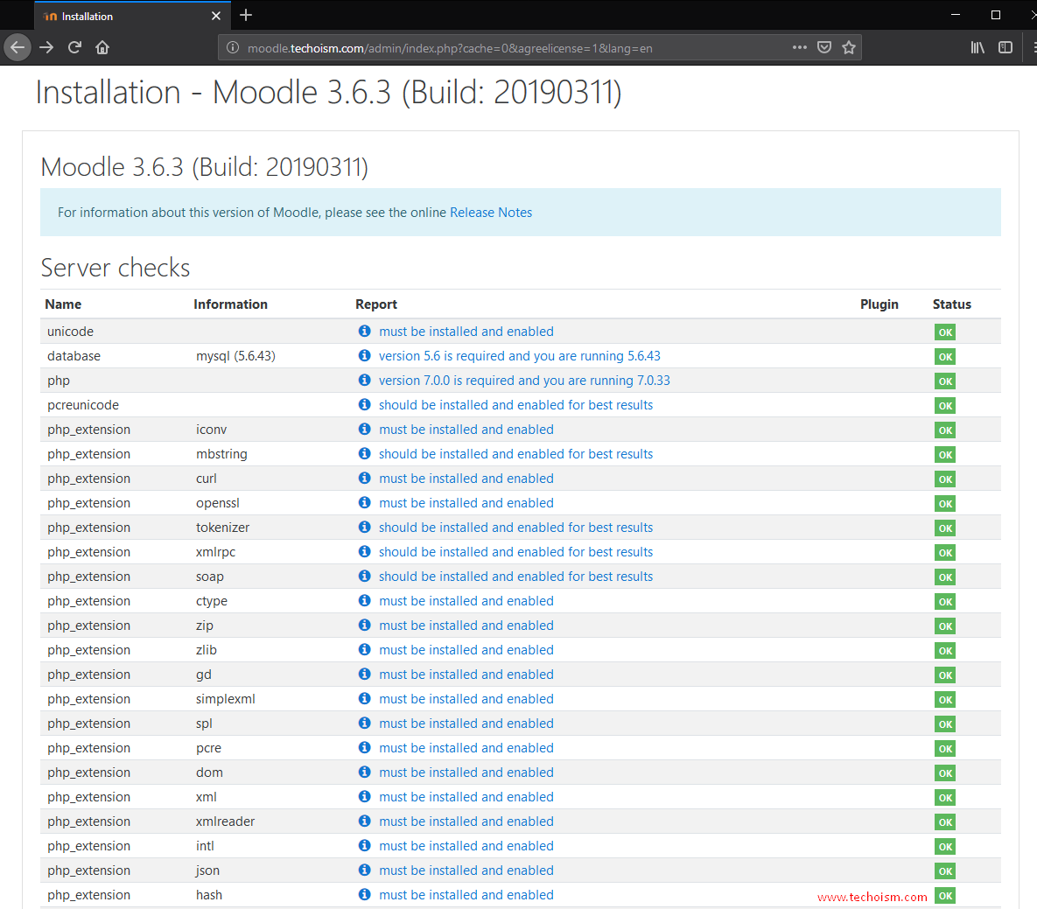Image resolution: width=1037 pixels, height=909 pixels.
Task: Click the 'Server checks' heading
Action: coord(115,268)
